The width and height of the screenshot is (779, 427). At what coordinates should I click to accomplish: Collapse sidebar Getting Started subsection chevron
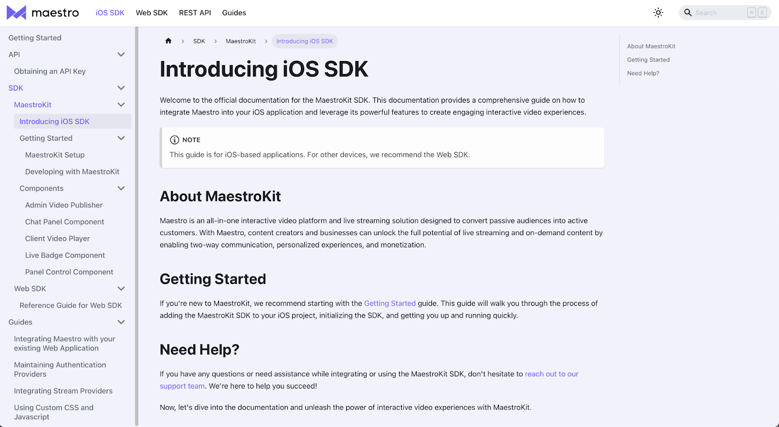(121, 138)
